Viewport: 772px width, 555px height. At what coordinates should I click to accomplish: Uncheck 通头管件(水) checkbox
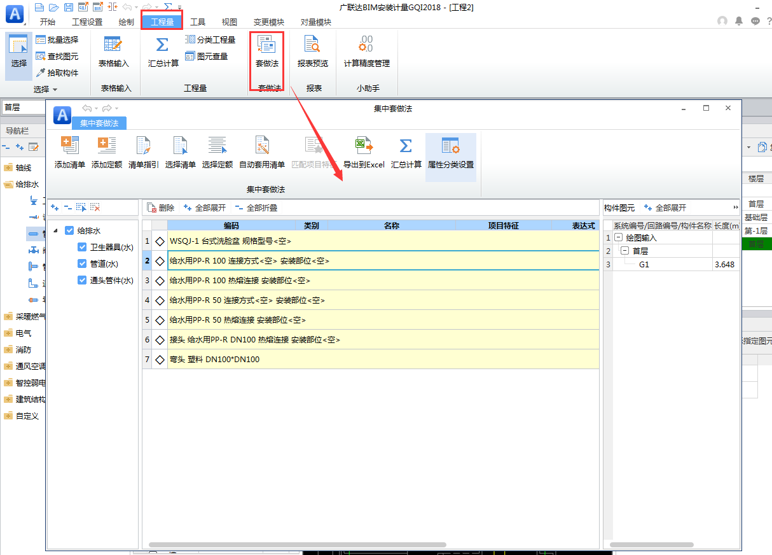[81, 280]
